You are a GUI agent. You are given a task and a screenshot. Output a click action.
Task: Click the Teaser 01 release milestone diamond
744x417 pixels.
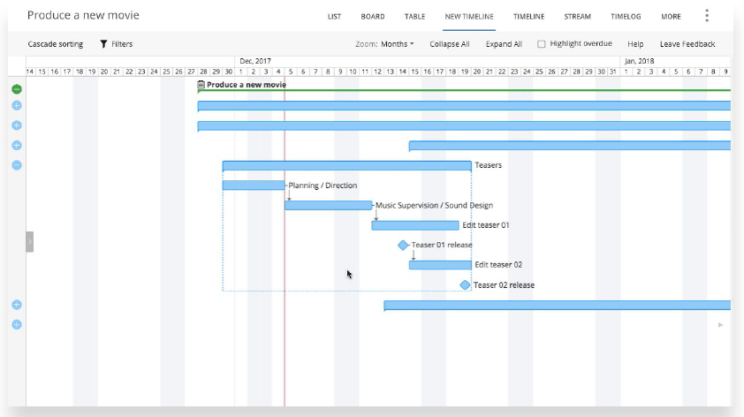pyautogui.click(x=403, y=245)
